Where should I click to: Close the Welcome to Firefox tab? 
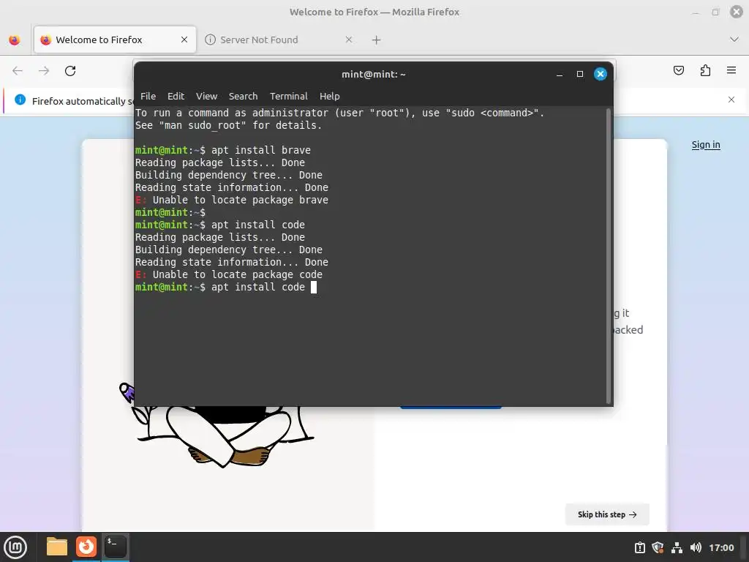pyautogui.click(x=184, y=40)
